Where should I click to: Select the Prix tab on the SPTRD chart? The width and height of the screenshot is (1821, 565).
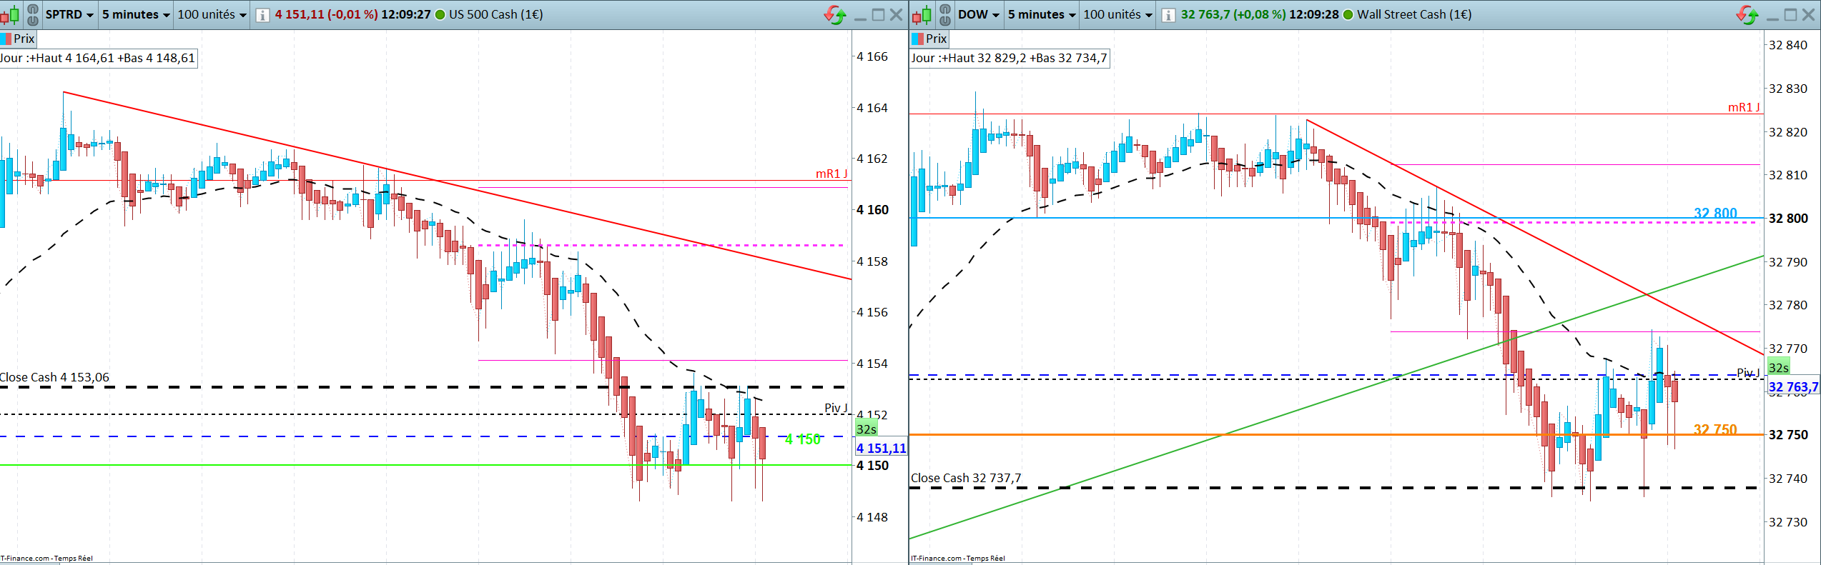[18, 39]
